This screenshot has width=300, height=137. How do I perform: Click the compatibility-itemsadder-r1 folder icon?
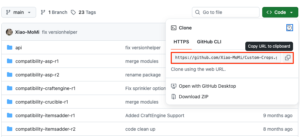(x=10, y=115)
